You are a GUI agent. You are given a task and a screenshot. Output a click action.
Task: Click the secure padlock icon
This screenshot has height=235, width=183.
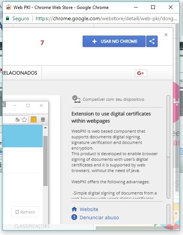(7, 18)
